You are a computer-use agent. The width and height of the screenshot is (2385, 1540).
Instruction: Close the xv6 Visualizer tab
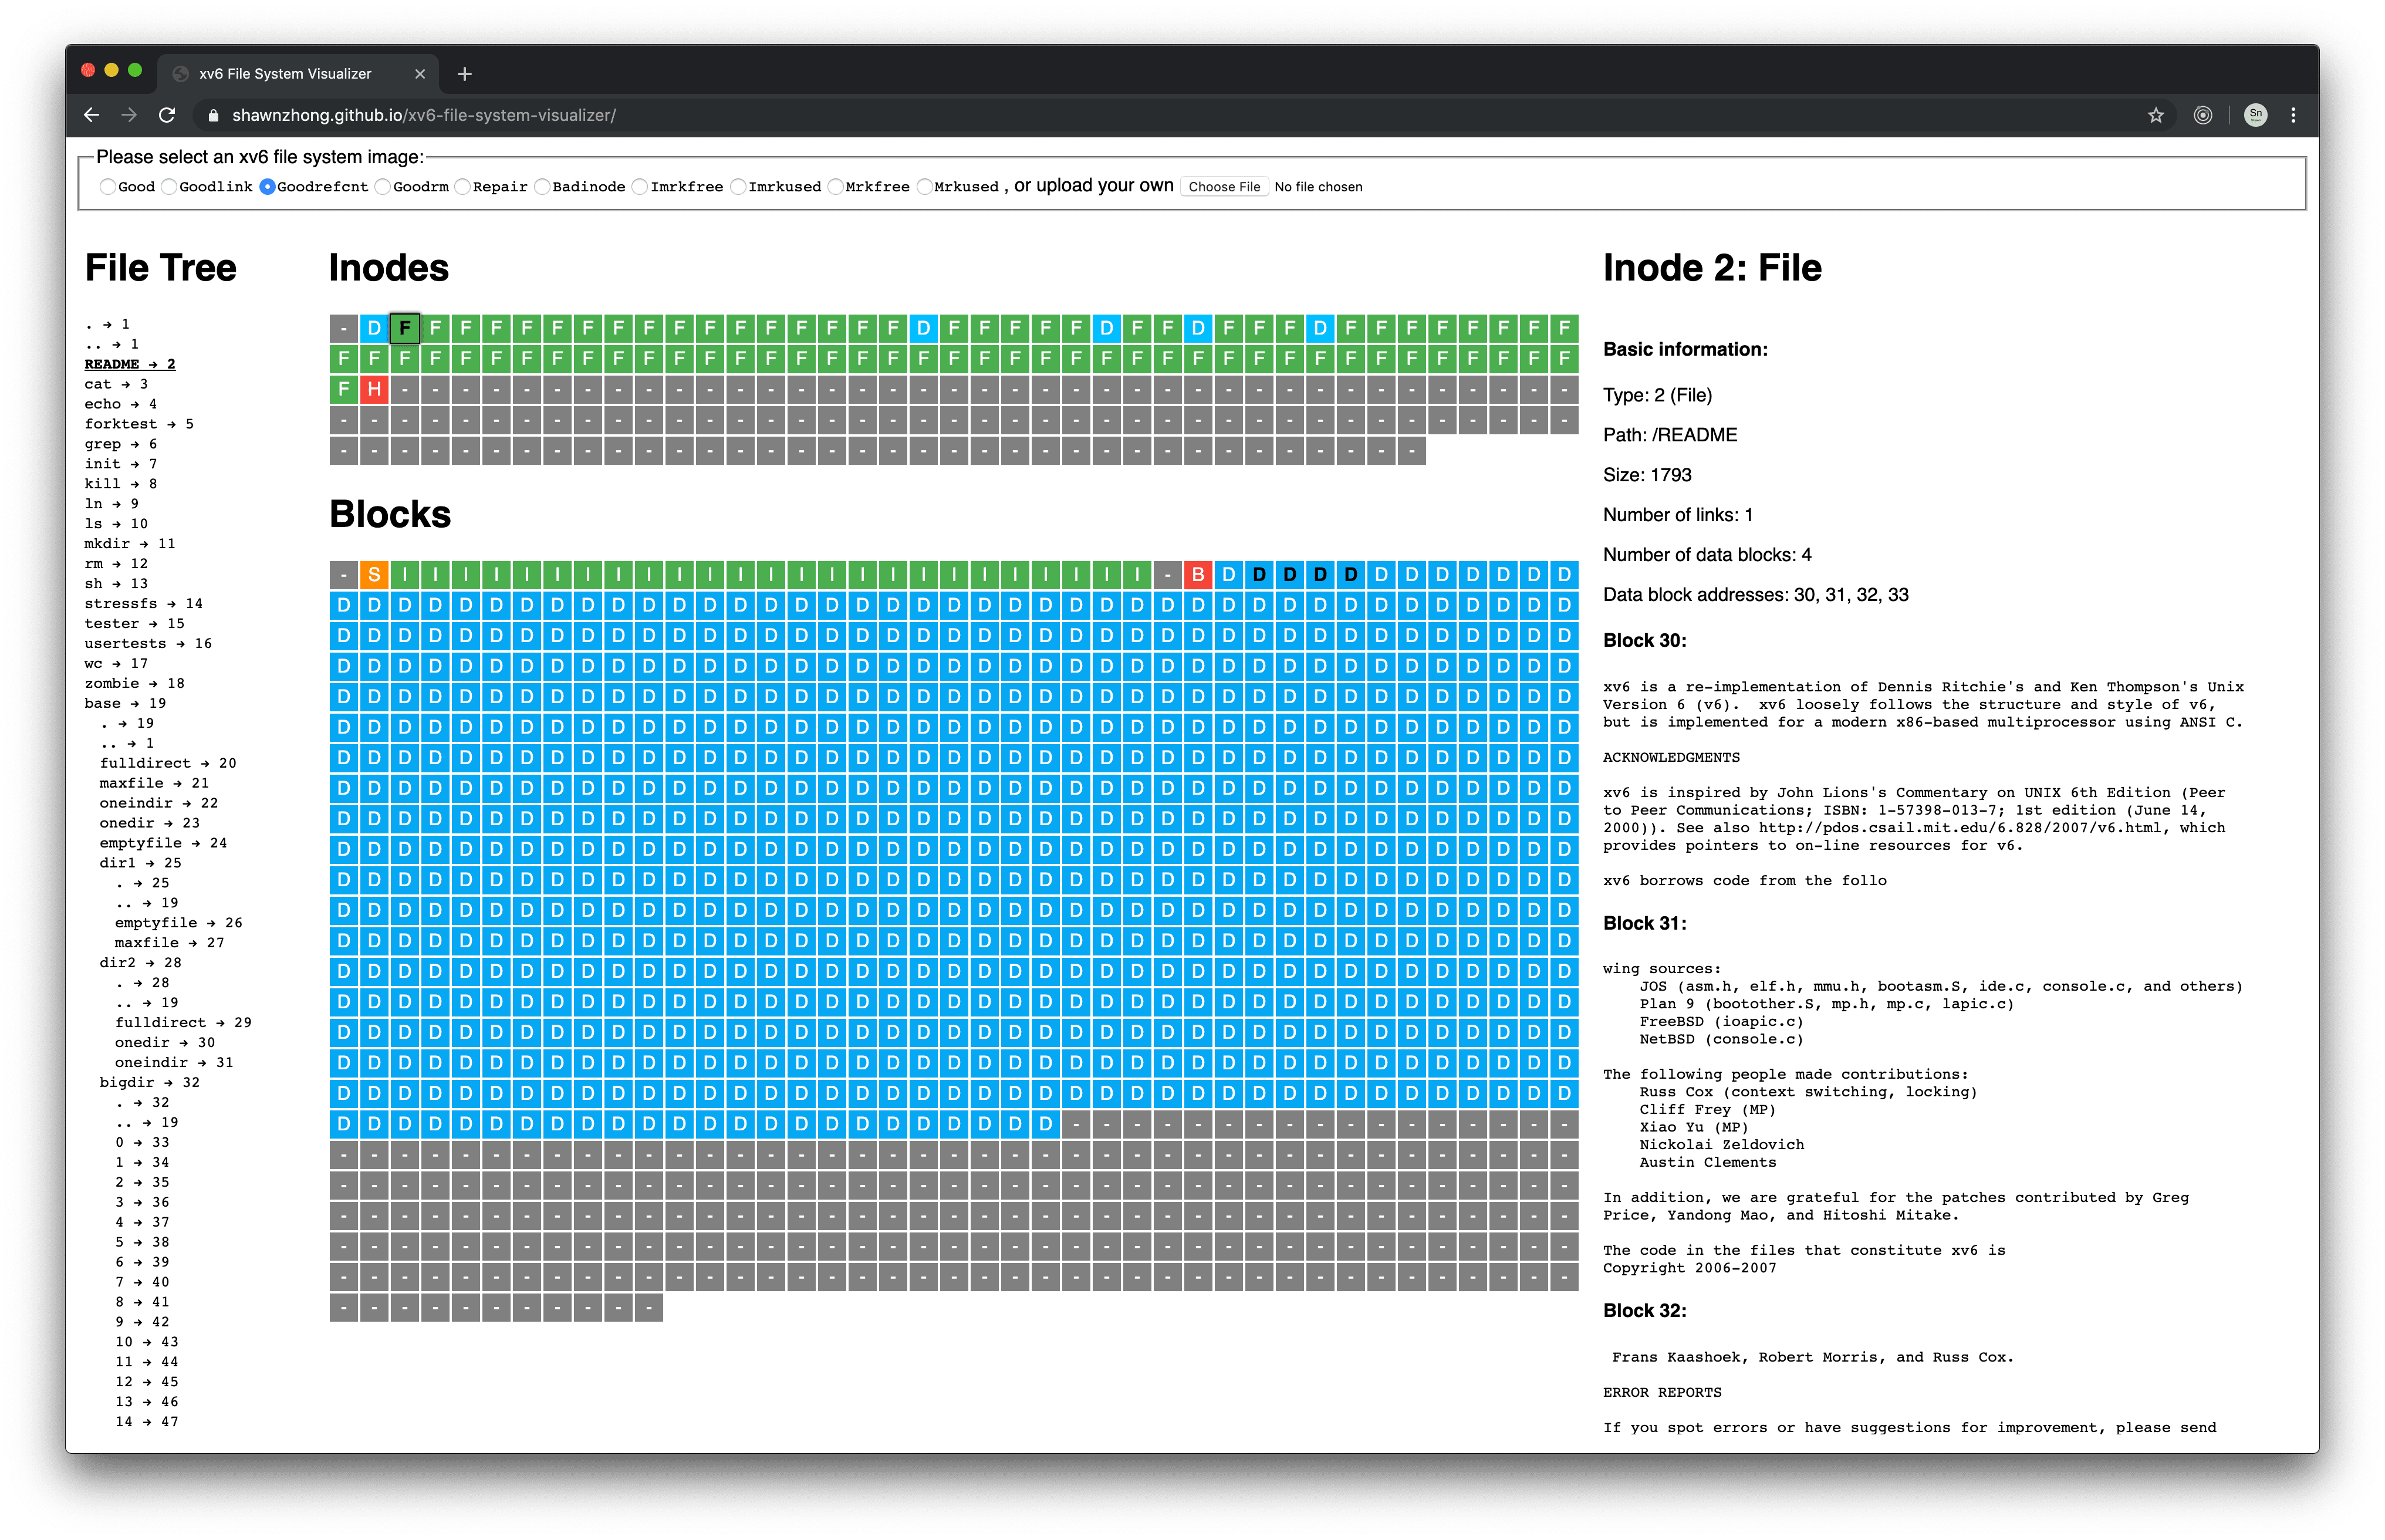[x=420, y=74]
